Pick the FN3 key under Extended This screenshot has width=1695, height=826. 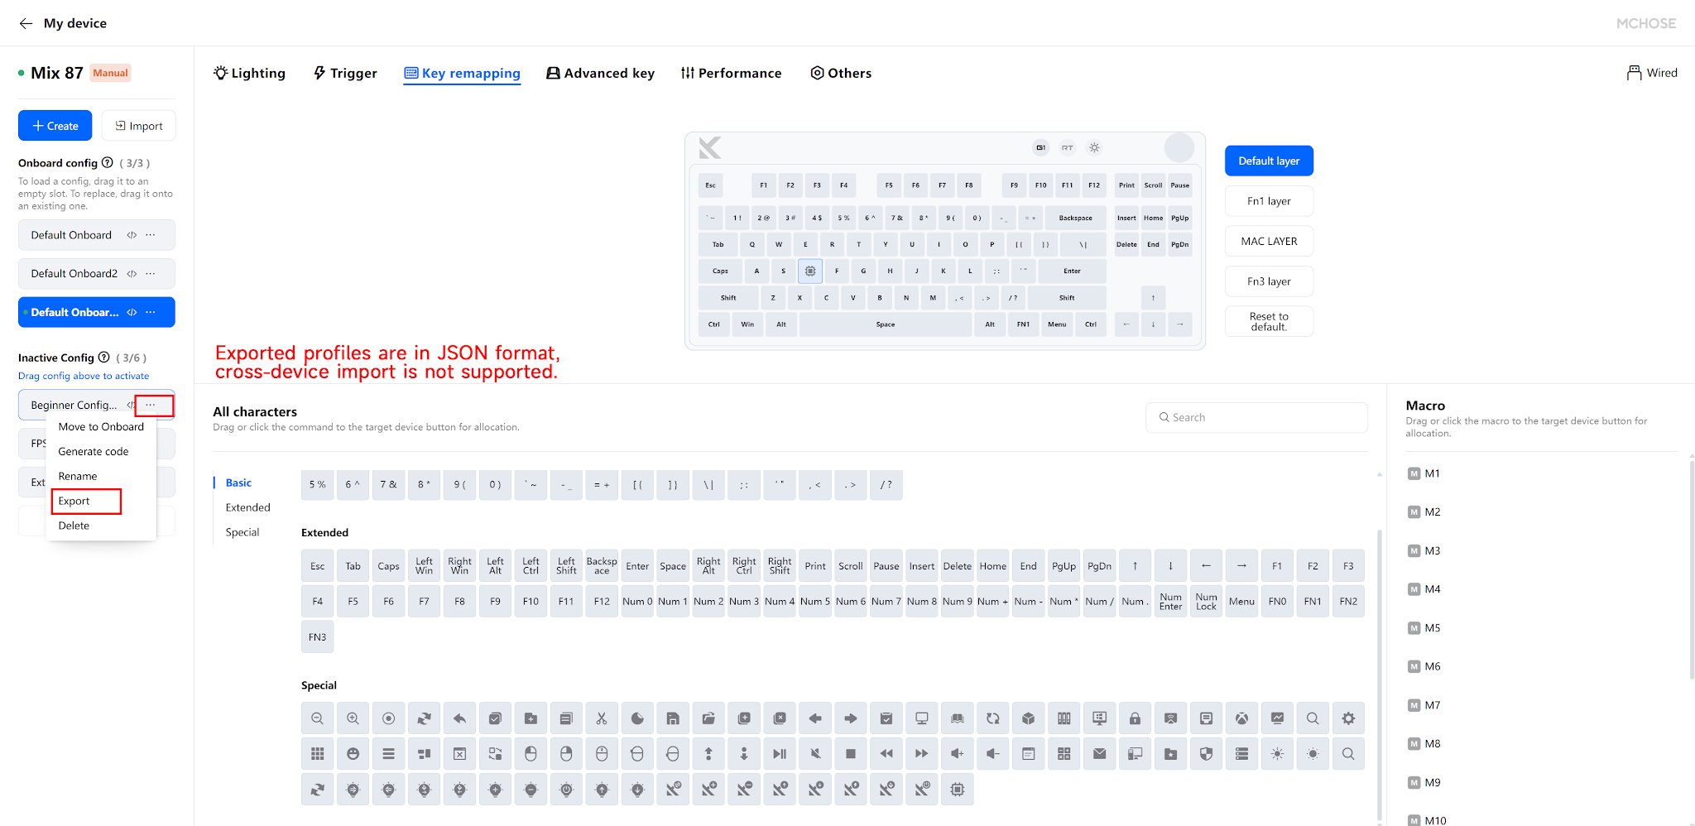point(318,637)
